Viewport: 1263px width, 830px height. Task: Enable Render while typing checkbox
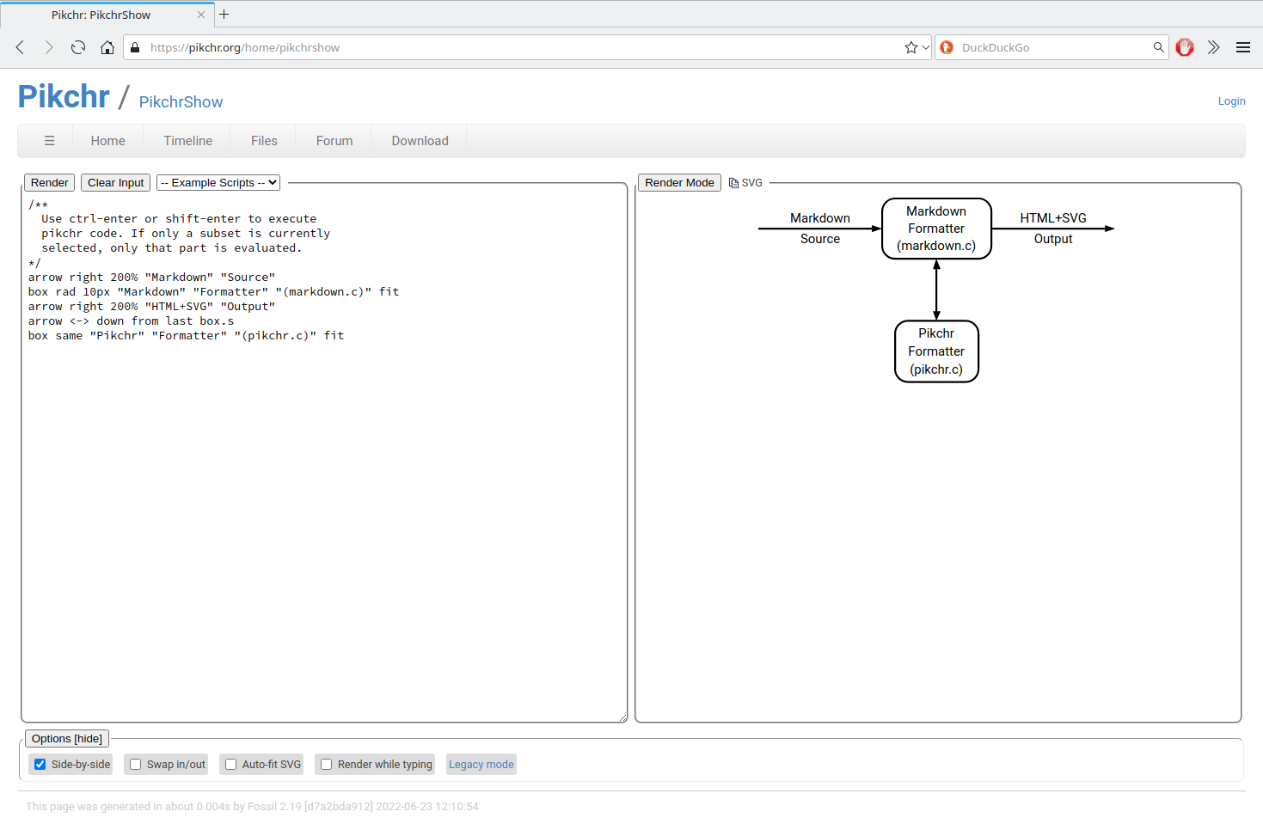(326, 765)
